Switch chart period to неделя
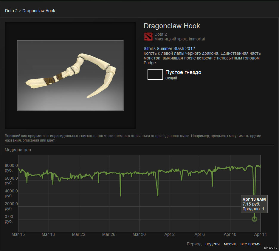Screen dimensions: 279x251 tap(213, 244)
